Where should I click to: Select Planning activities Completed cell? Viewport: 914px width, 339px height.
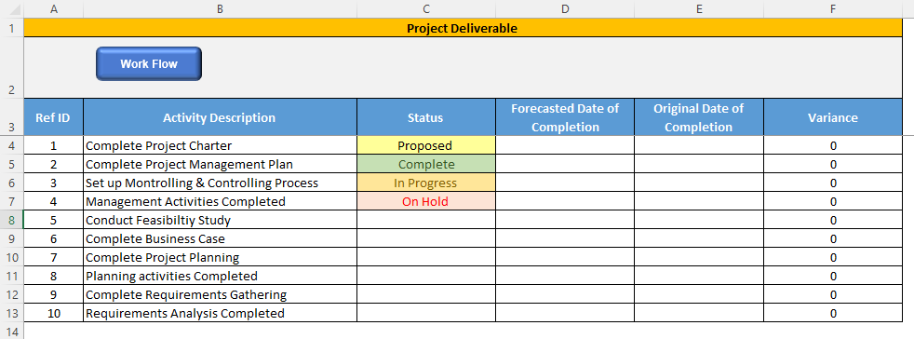tap(220, 276)
